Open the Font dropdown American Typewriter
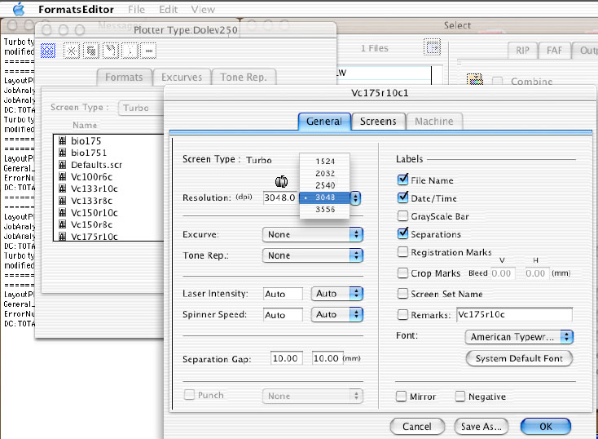 tap(519, 337)
